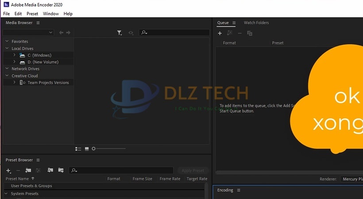The height and width of the screenshot is (199, 363).
Task: Click the Add Source plus icon
Action: coord(220,33)
